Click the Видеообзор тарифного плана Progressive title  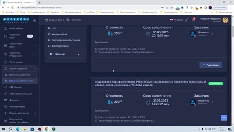(x=150, y=84)
